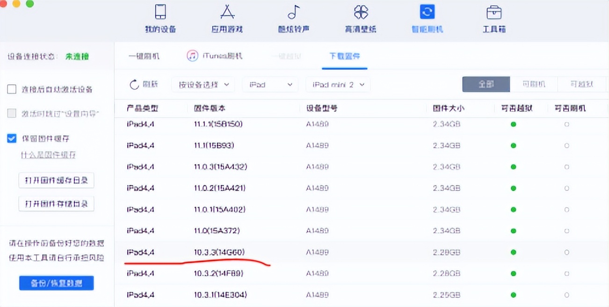Expand the iPad device type dropdown
This screenshot has height=307, width=609.
270,85
